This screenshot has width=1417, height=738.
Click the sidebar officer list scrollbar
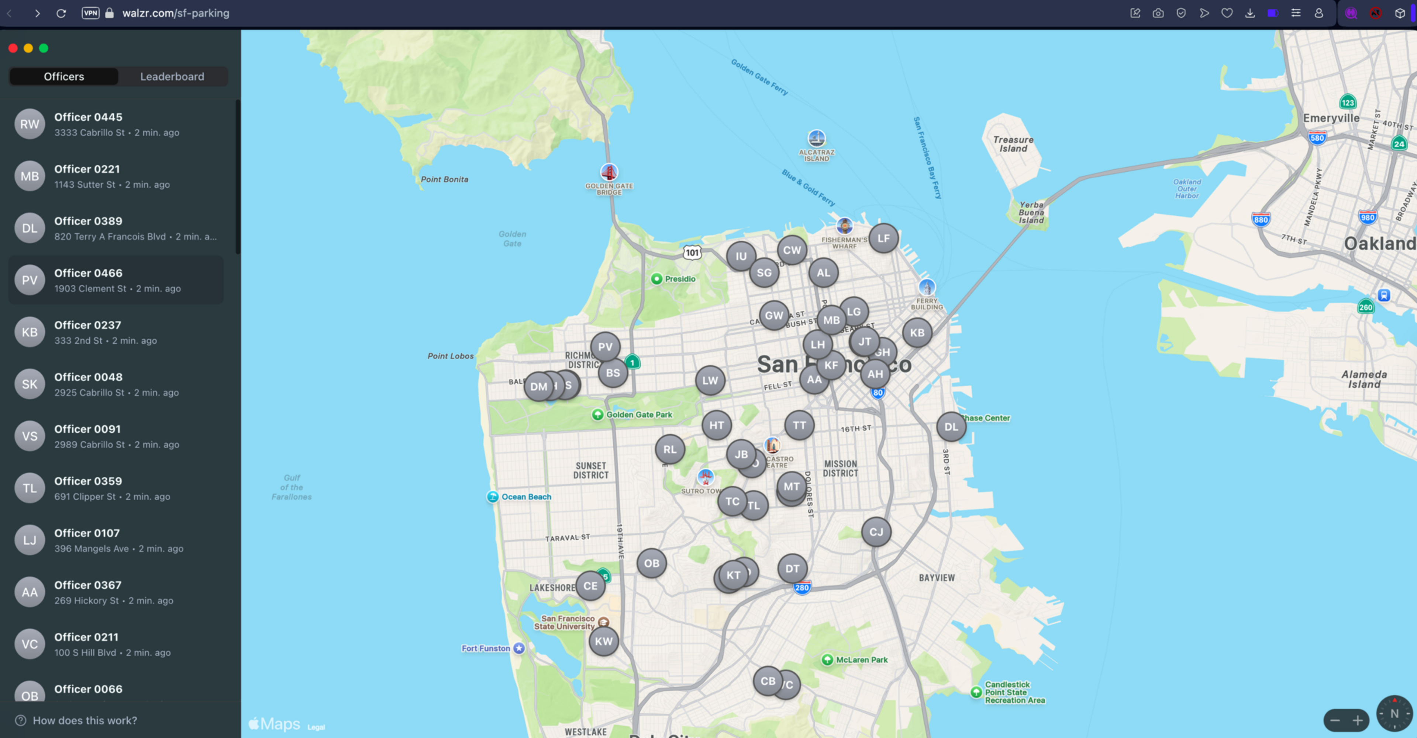tap(238, 177)
